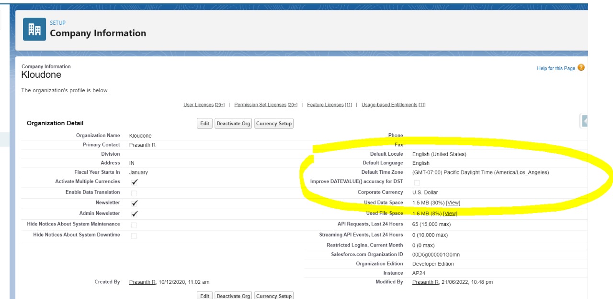
Task: Click Default Locale value English (United States)
Action: pos(439,154)
